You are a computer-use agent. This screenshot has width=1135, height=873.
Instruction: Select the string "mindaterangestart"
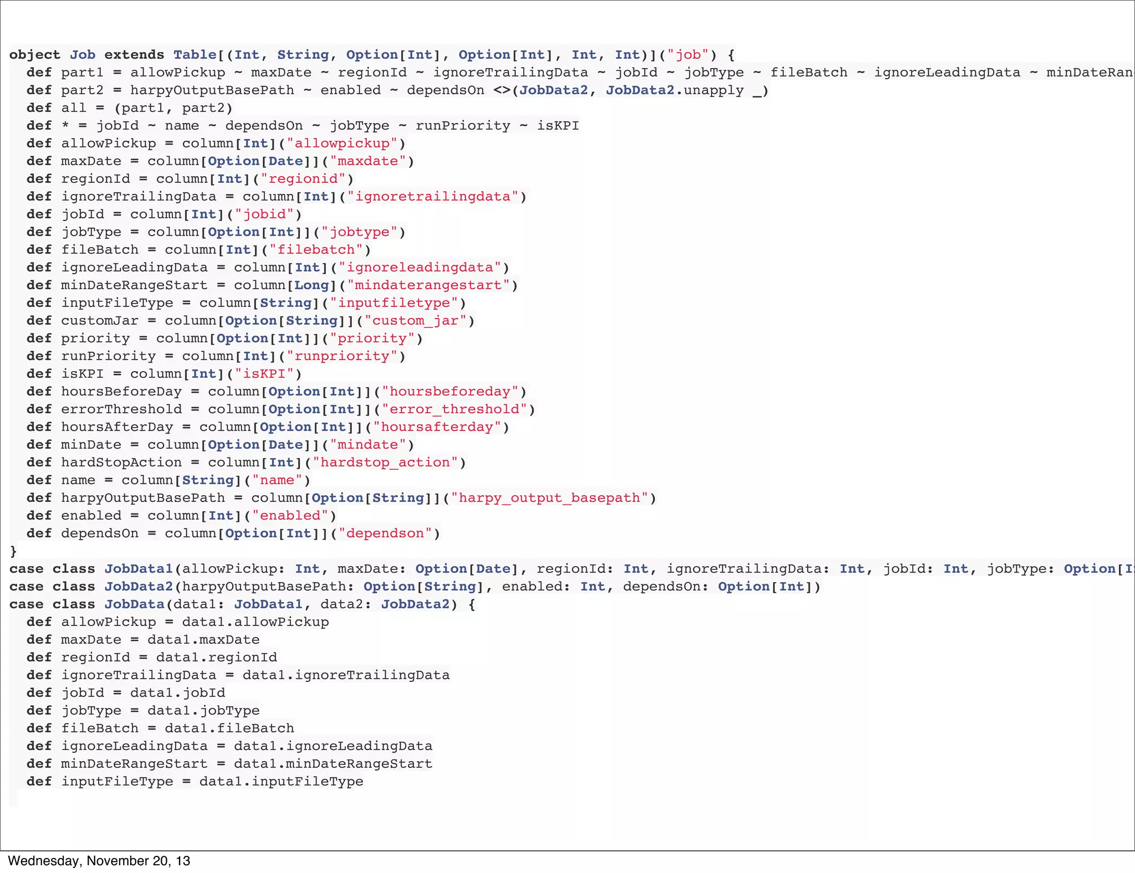pos(428,285)
